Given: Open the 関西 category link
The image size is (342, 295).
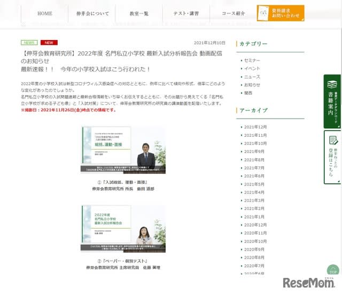Looking at the screenshot, I should (248, 93).
